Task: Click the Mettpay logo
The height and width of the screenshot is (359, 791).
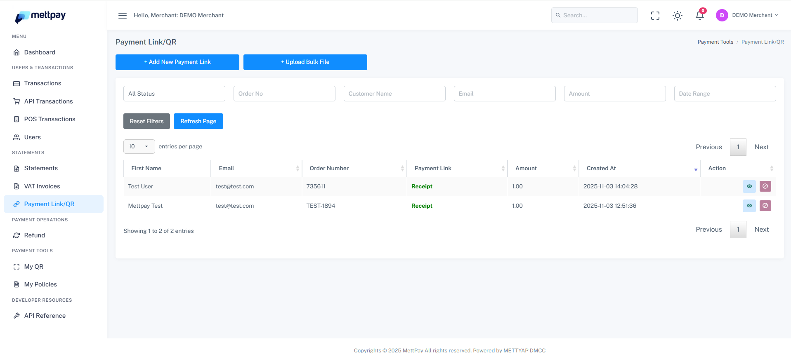Action: click(x=40, y=16)
